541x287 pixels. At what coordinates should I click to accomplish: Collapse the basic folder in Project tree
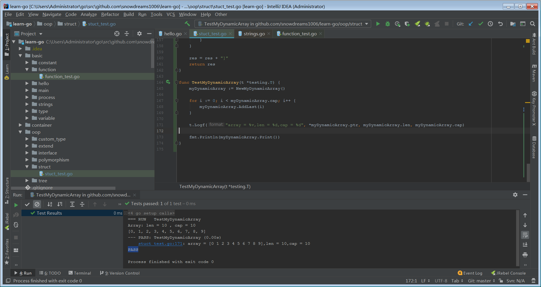[x=20, y=56]
